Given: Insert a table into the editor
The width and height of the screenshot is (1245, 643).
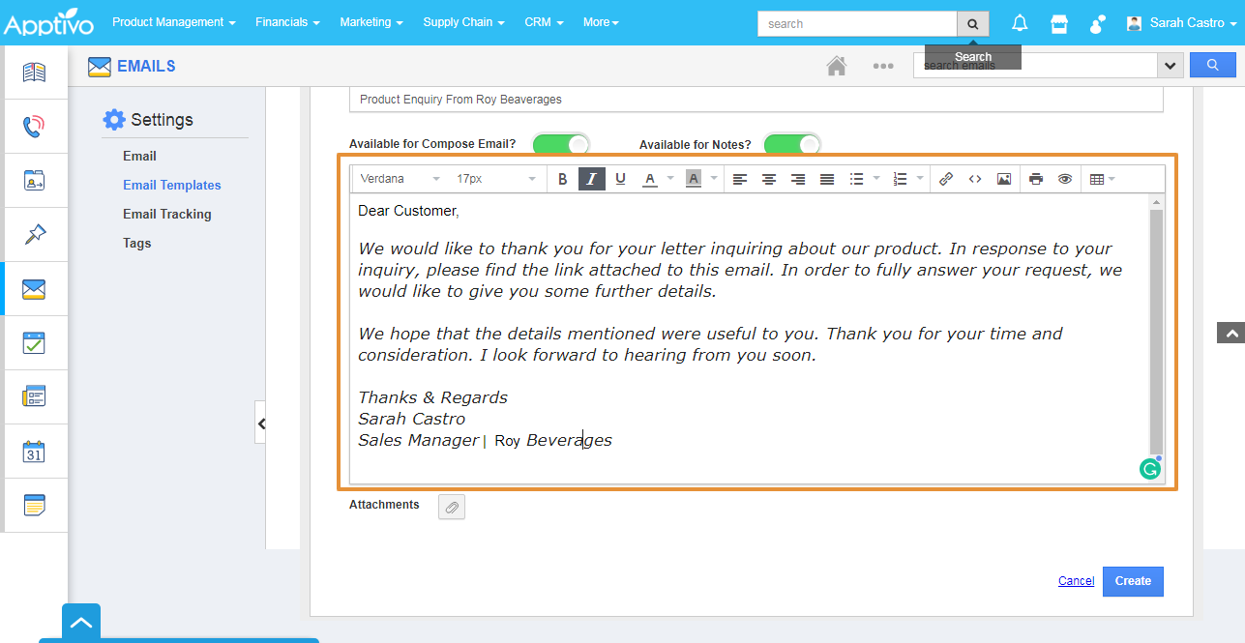Looking at the screenshot, I should pyautogui.click(x=1096, y=179).
